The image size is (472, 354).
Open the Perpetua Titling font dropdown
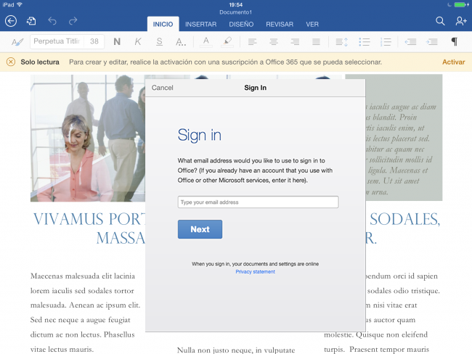tap(58, 42)
